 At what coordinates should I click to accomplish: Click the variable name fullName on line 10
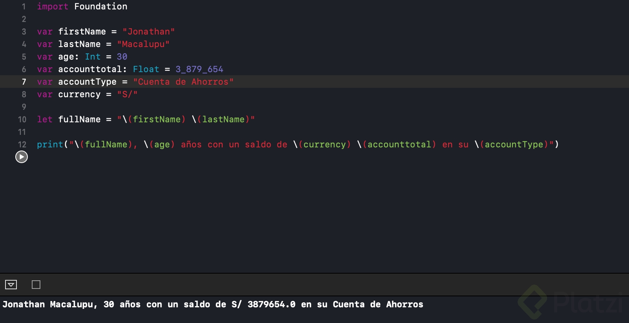point(79,119)
